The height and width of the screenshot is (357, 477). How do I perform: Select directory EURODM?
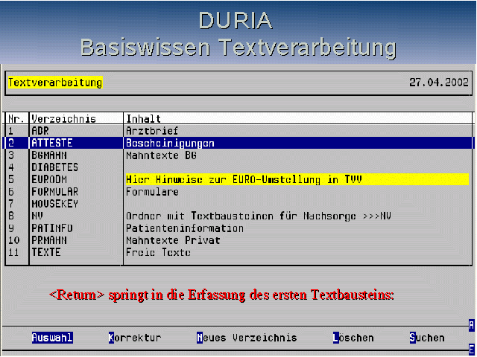click(49, 179)
